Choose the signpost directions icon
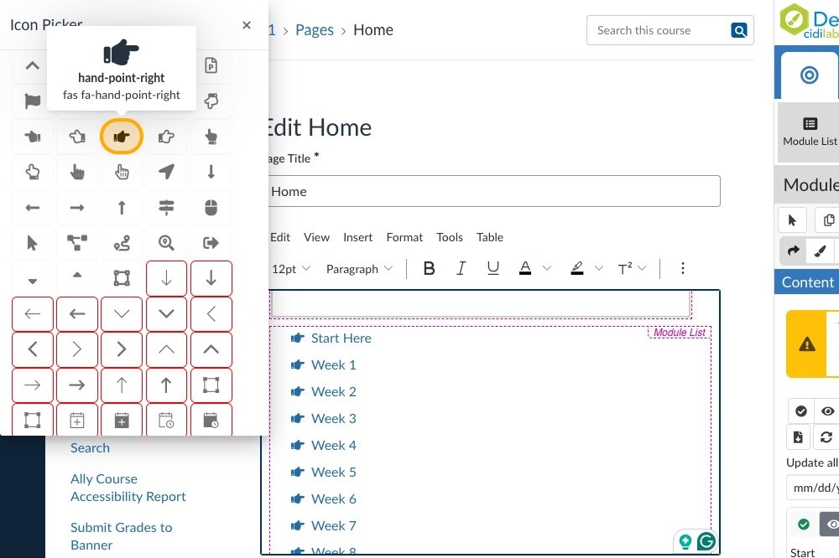Viewport: 839px width, 558px height. click(166, 207)
